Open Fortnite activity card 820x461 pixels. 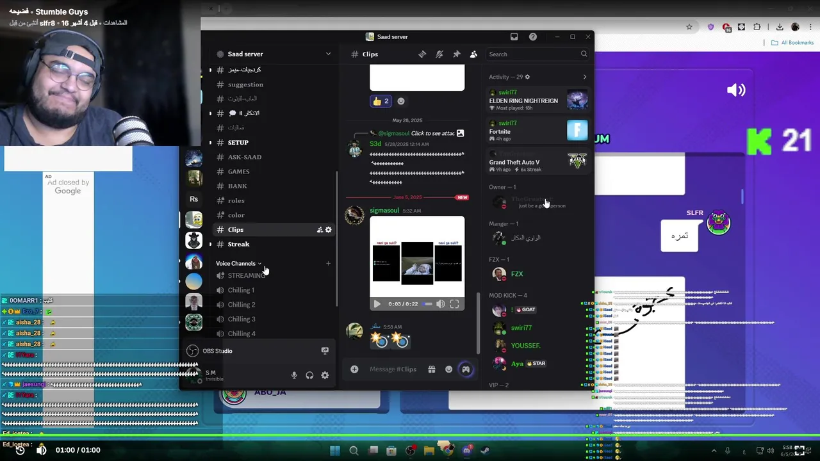(538, 131)
